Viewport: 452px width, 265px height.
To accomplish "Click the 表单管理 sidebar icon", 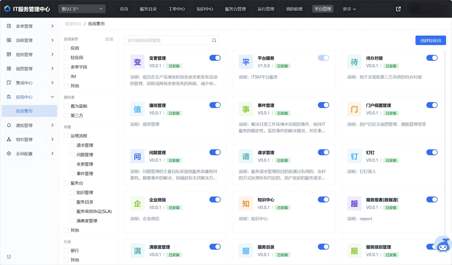I will (x=9, y=26).
